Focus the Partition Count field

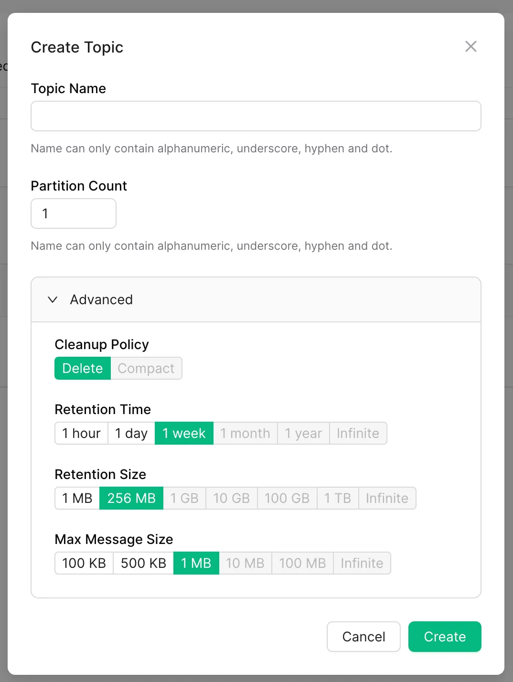74,213
